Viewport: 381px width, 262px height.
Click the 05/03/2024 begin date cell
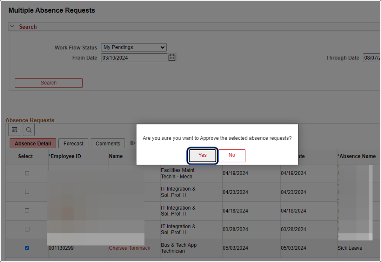235,248
